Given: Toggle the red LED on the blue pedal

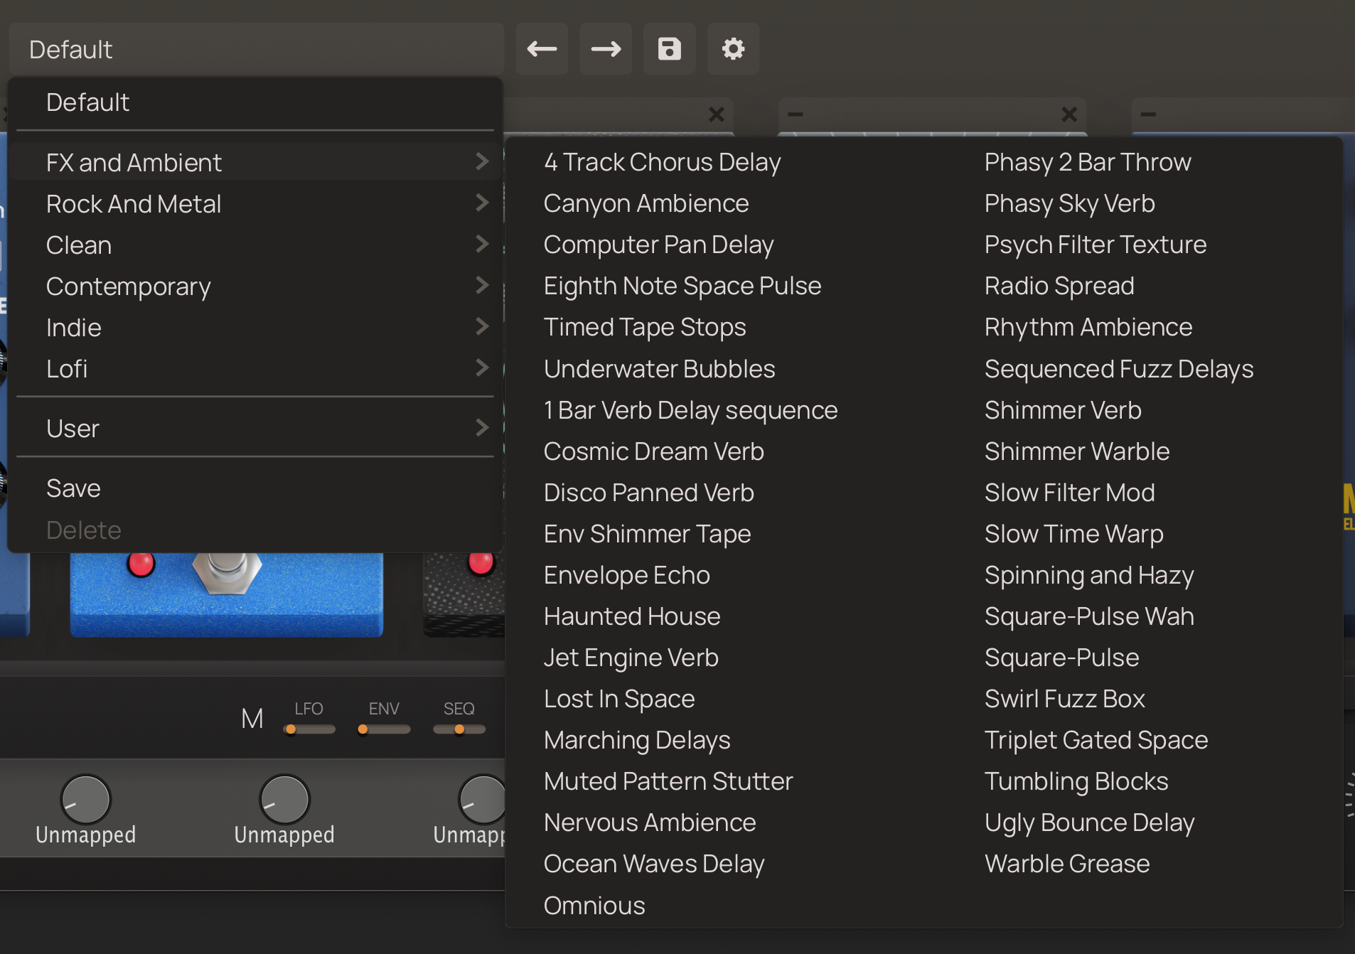Looking at the screenshot, I should click(x=141, y=564).
